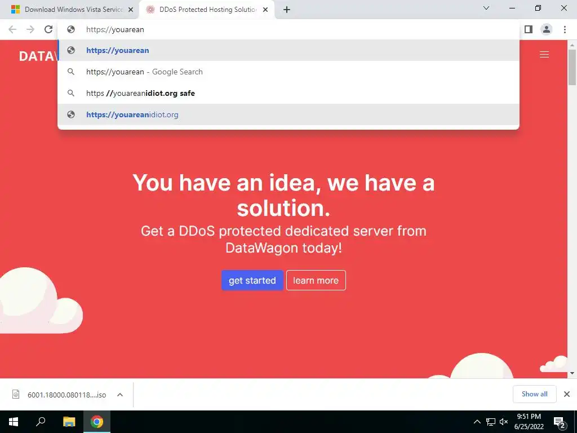This screenshot has height=433, width=577.
Task: Pick the Google Search suggestion row
Action: (288, 72)
